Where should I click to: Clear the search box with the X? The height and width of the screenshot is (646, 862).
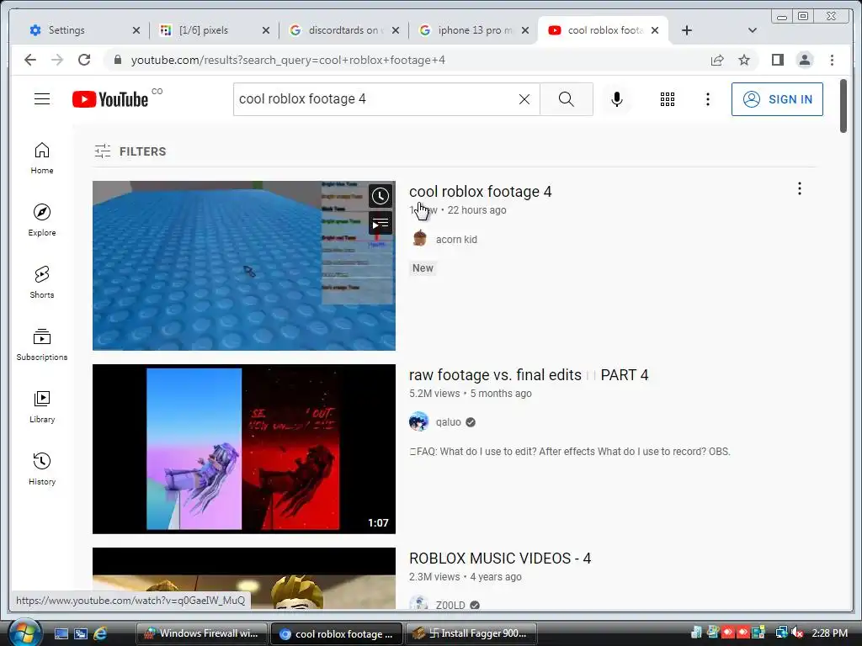click(x=524, y=99)
